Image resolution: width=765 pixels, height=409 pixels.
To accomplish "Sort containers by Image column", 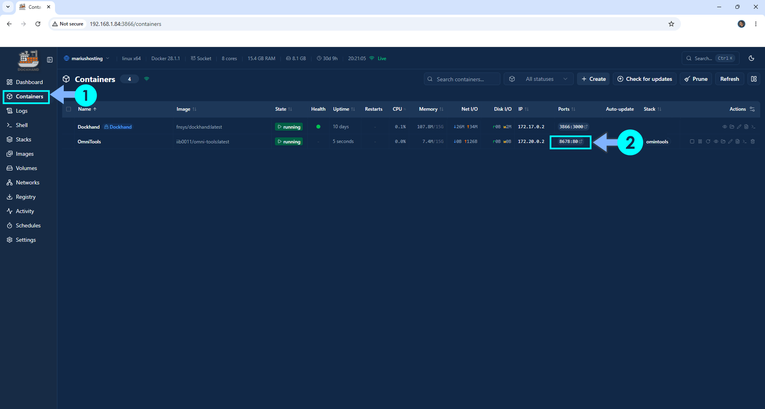I will click(186, 109).
